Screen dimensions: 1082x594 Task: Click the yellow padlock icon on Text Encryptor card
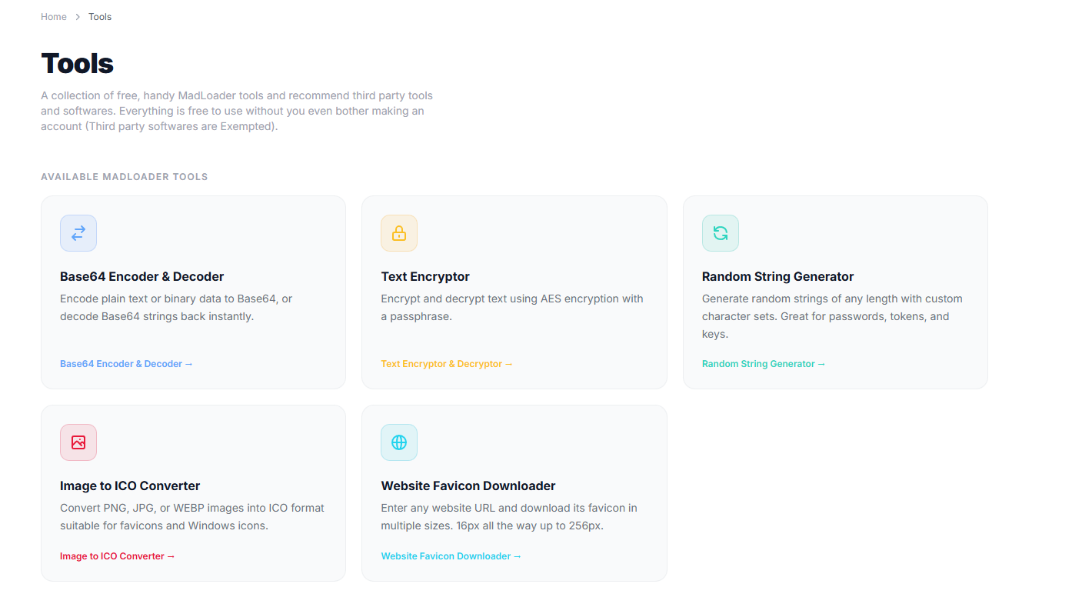click(399, 232)
